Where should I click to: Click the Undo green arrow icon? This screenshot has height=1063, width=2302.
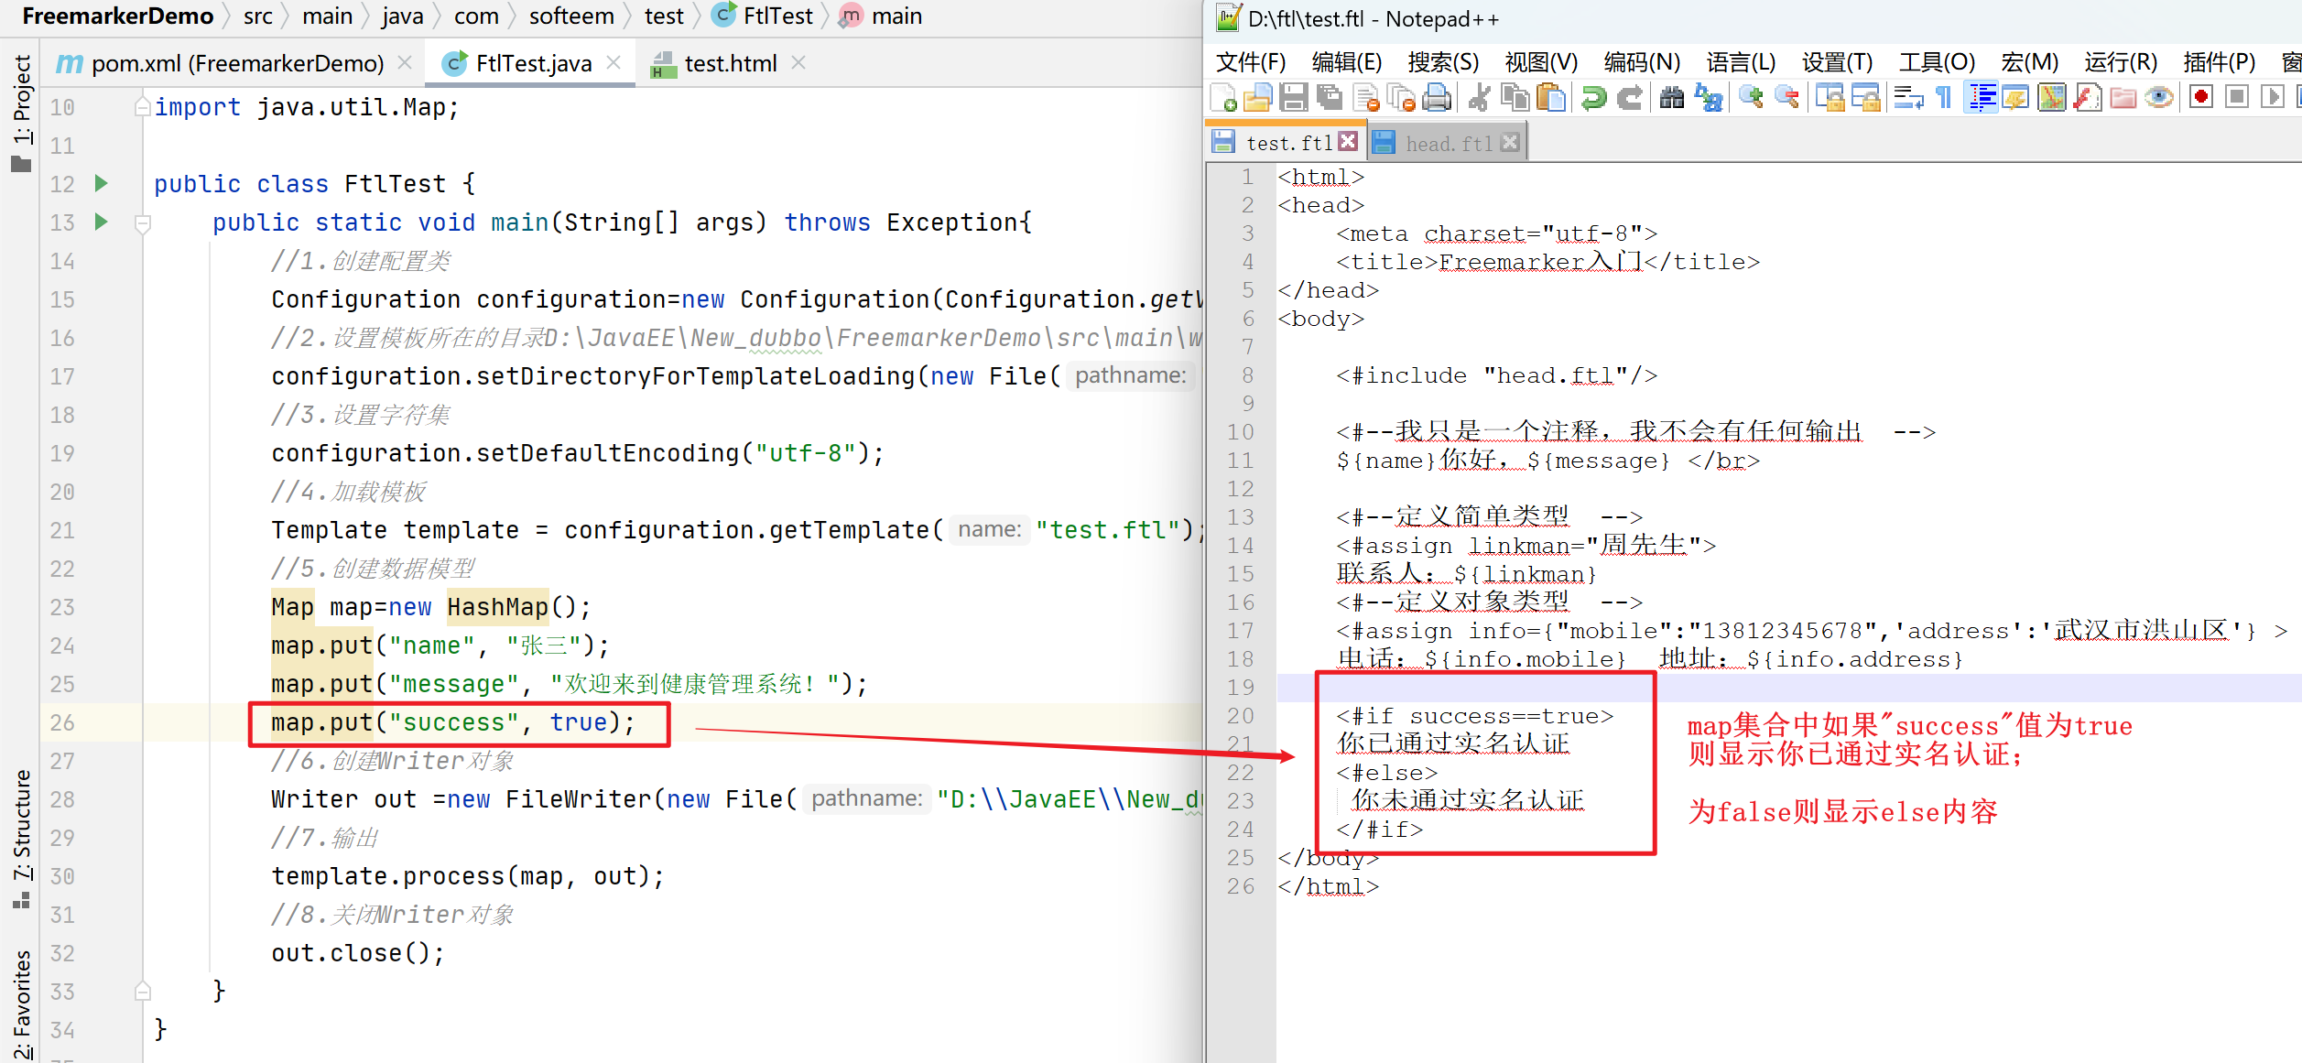point(1593,97)
